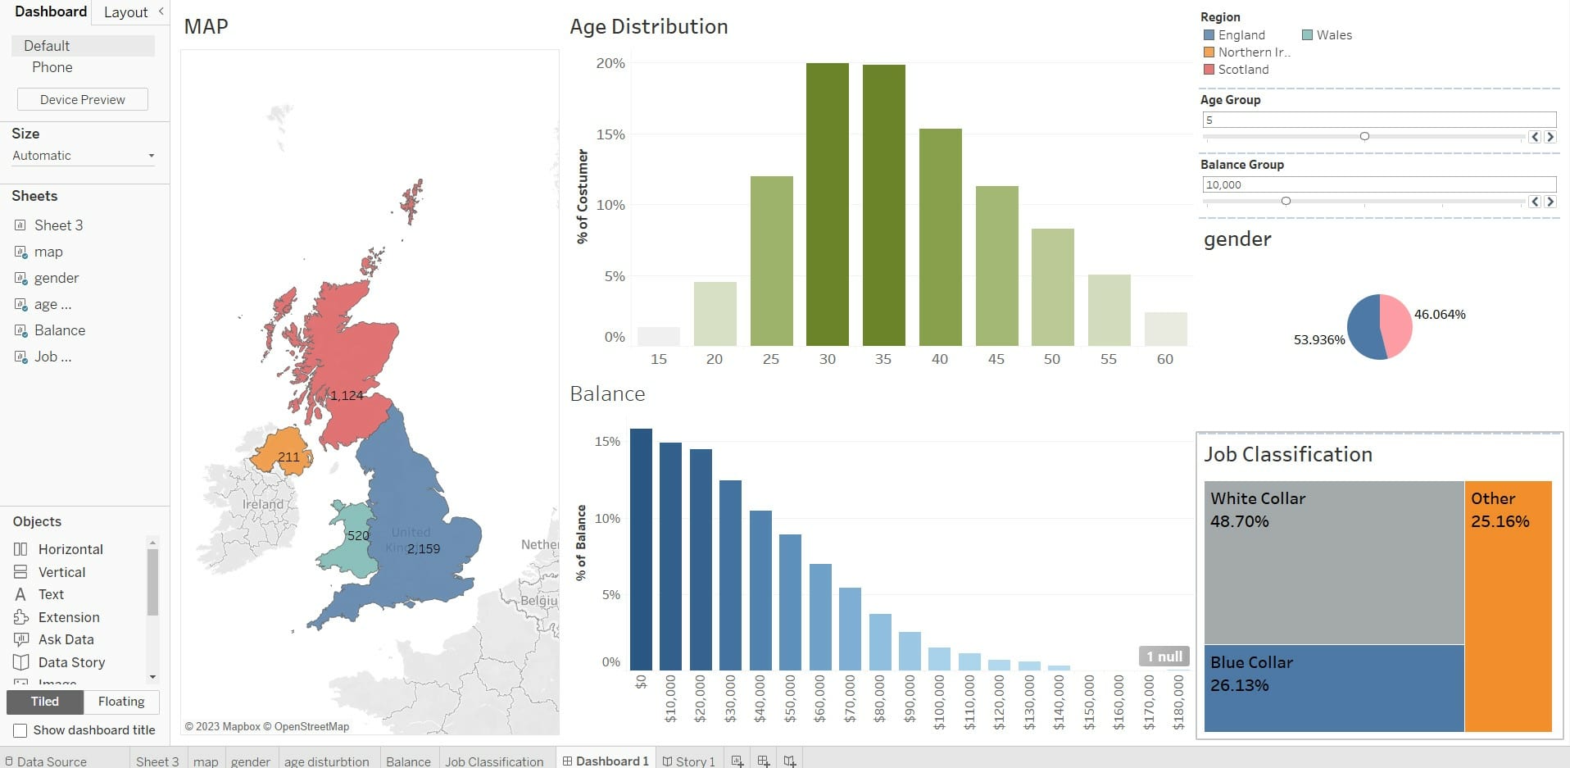
Task: Click the New Story icon in bottom tabs
Action: pyautogui.click(x=789, y=761)
